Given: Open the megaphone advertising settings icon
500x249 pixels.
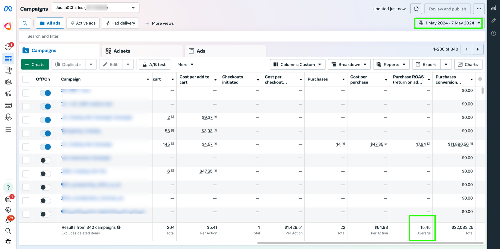Looking at the screenshot, I should pos(8,94).
